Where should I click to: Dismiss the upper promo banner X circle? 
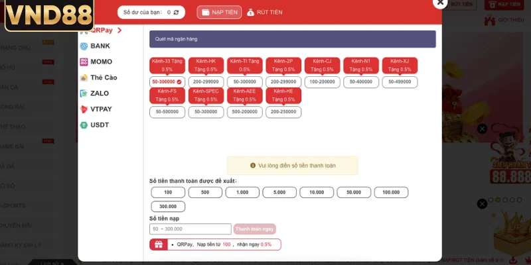coord(483,129)
